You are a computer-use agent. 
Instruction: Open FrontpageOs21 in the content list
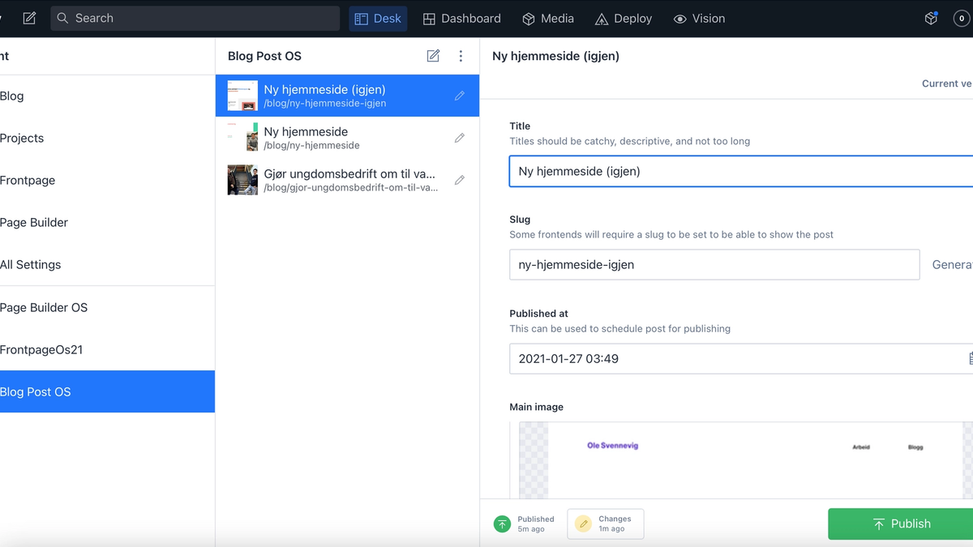click(x=107, y=349)
